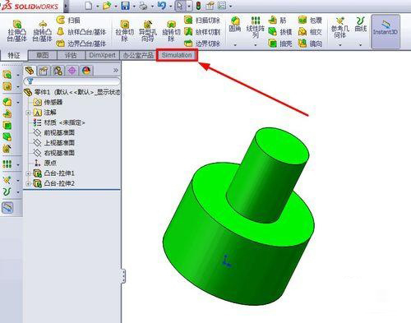411x323 pixels.
Task: Expand the 注解 annotations node
Action: click(x=28, y=113)
